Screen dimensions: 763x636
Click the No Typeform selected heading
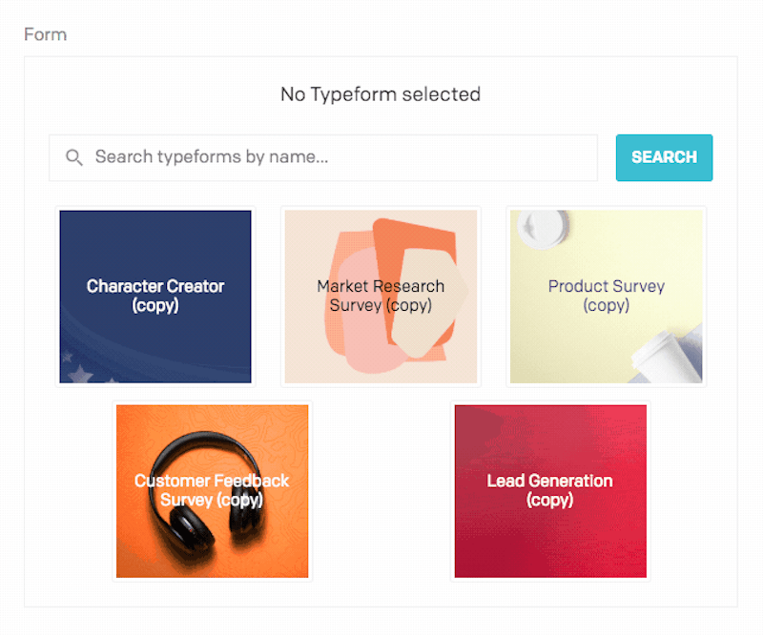click(381, 94)
